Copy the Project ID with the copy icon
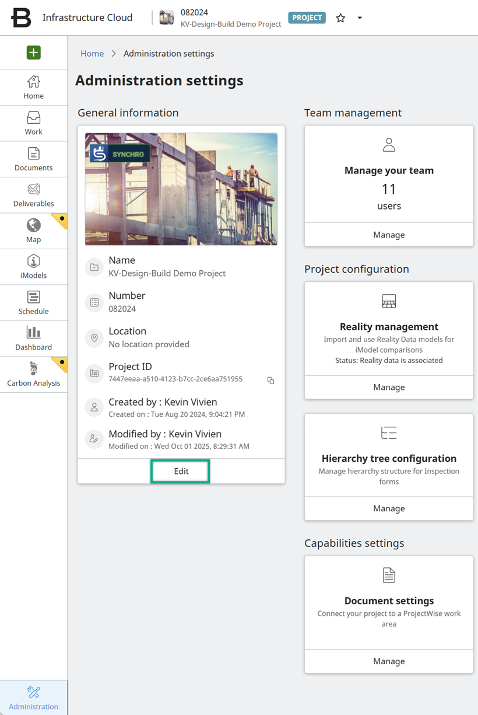 point(270,381)
